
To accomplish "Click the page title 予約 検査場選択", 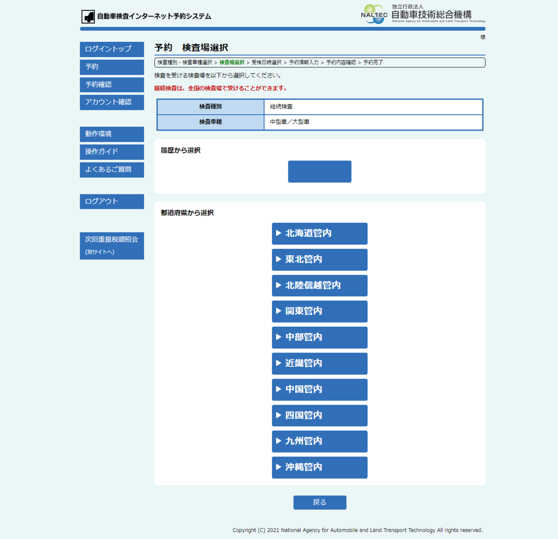I will (x=191, y=47).
